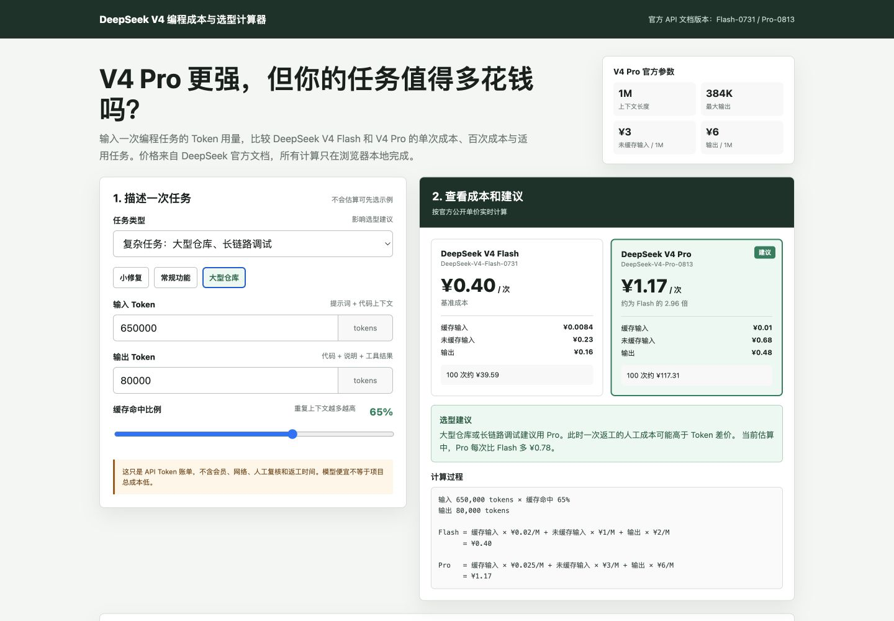Click the text 100 次约 ¥39.59
This screenshot has height=621, width=894.
pos(472,375)
